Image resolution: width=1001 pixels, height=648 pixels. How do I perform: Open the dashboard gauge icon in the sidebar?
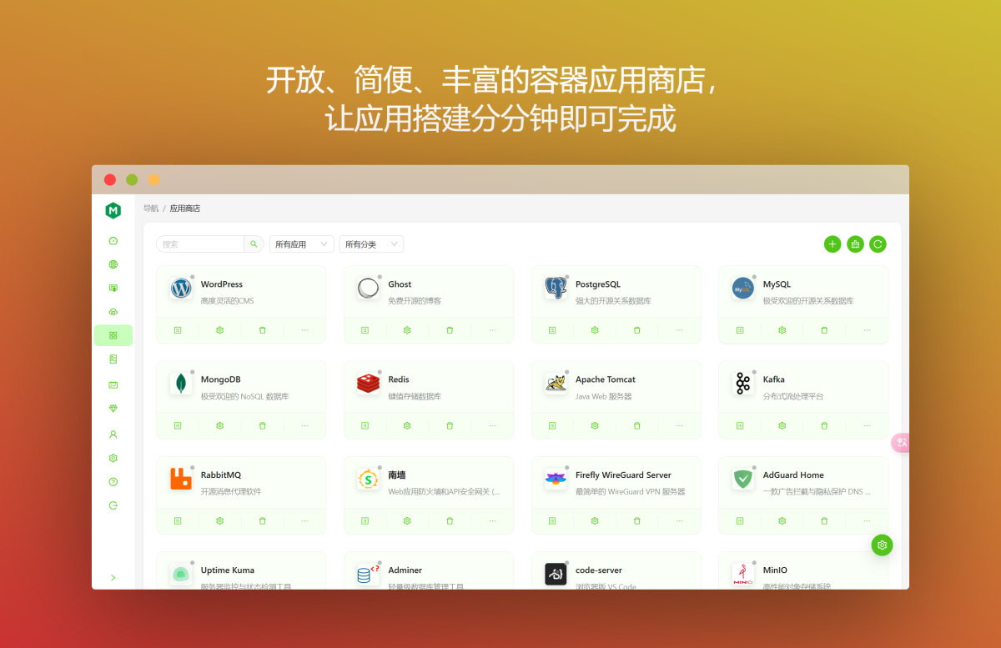[113, 240]
